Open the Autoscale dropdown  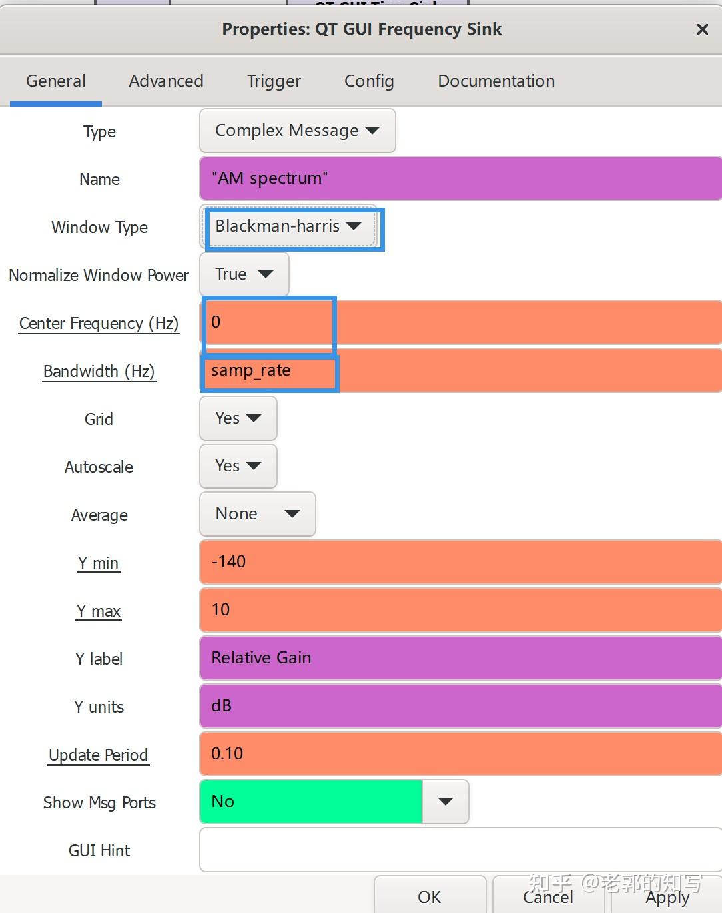tap(238, 466)
